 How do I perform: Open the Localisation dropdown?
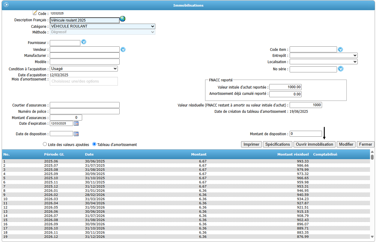pyautogui.click(x=324, y=62)
